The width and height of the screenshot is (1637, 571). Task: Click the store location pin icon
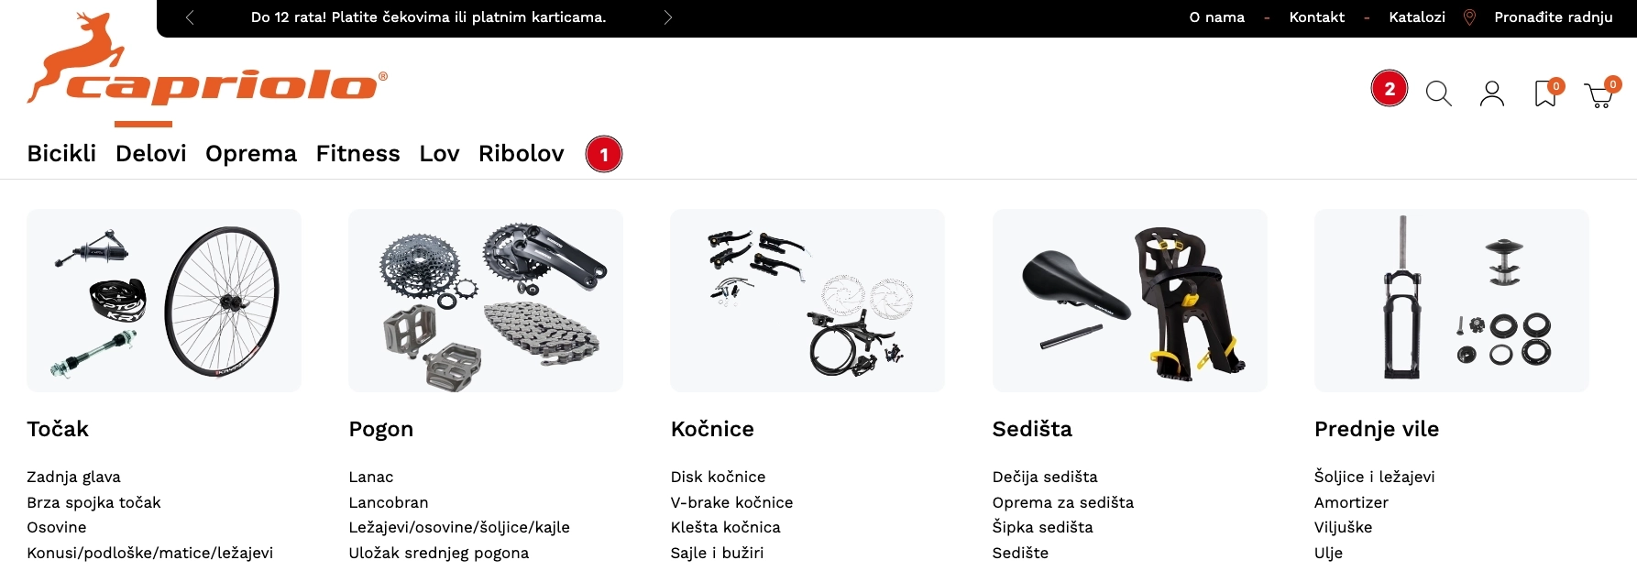1469,17
